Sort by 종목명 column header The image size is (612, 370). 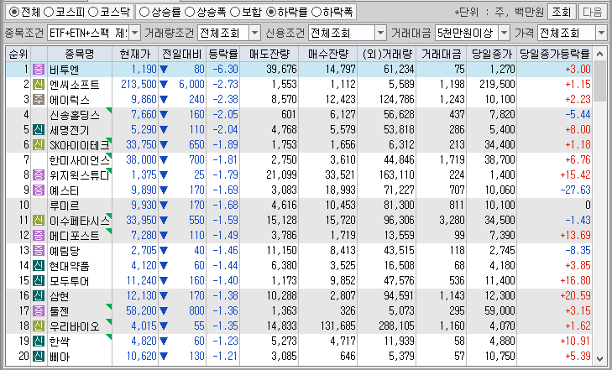[x=80, y=54]
